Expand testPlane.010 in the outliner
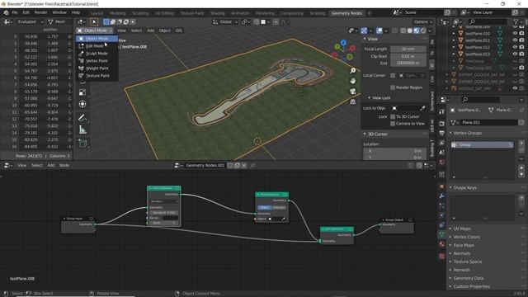This screenshot has width=528, height=297. click(454, 33)
